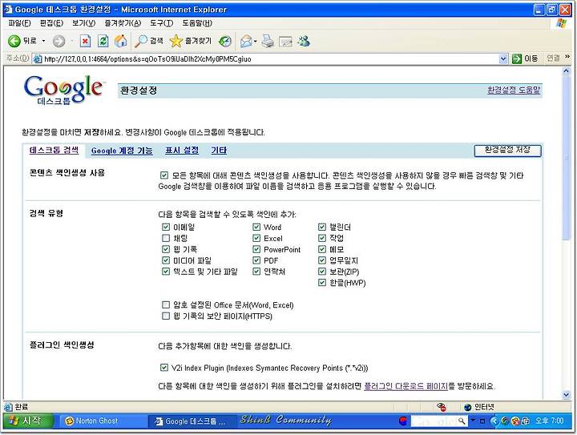Uncheck the PowerPoint checkbox
This screenshot has width=577, height=435.
tap(256, 249)
